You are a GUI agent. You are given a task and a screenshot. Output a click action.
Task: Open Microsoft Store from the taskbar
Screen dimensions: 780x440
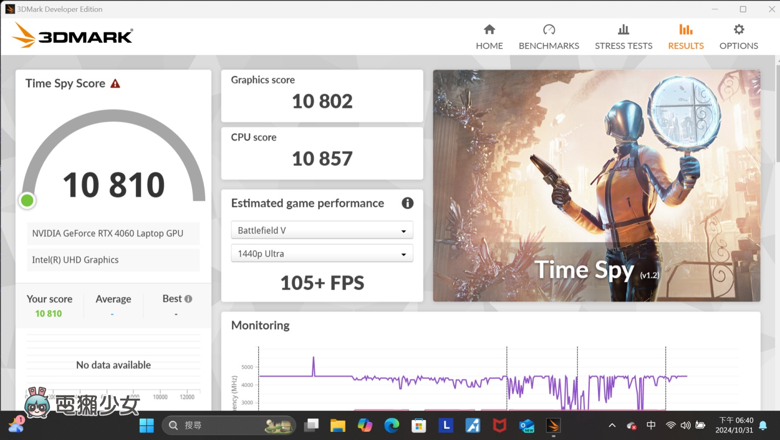419,425
